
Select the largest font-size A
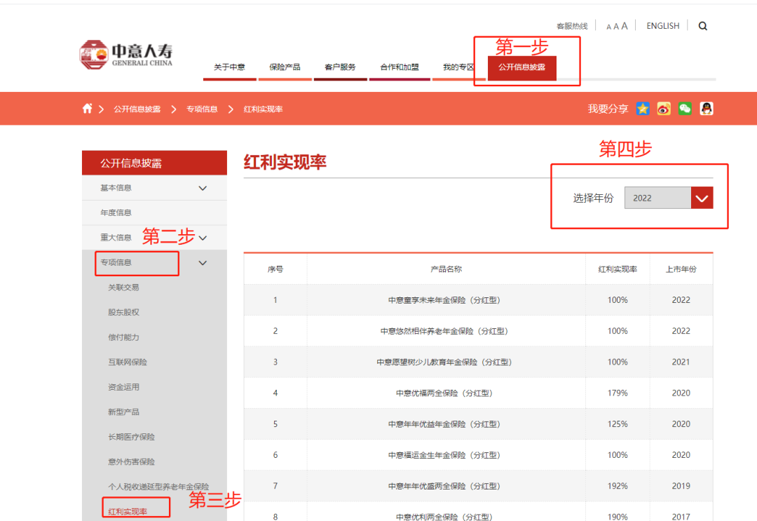pos(625,26)
